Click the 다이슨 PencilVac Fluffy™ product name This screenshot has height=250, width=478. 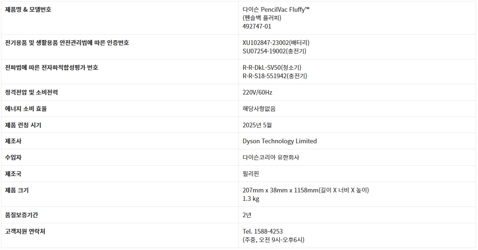pyautogui.click(x=276, y=10)
